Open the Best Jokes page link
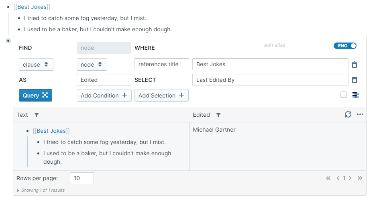Image resolution: width=377 pixels, height=201 pixels. [32, 7]
